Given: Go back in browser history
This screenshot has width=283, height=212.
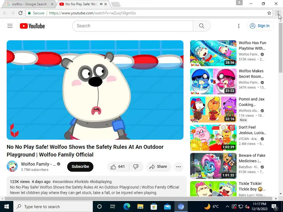Looking at the screenshot, I should 5,13.
